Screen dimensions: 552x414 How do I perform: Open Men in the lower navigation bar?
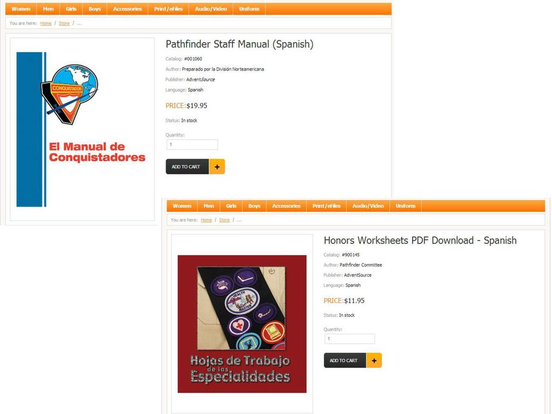click(209, 206)
